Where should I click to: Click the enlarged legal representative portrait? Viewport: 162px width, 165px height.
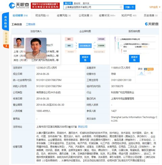coord(36,48)
